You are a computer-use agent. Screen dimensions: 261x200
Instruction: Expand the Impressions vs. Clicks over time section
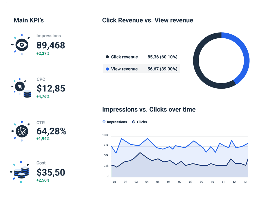click(149, 110)
